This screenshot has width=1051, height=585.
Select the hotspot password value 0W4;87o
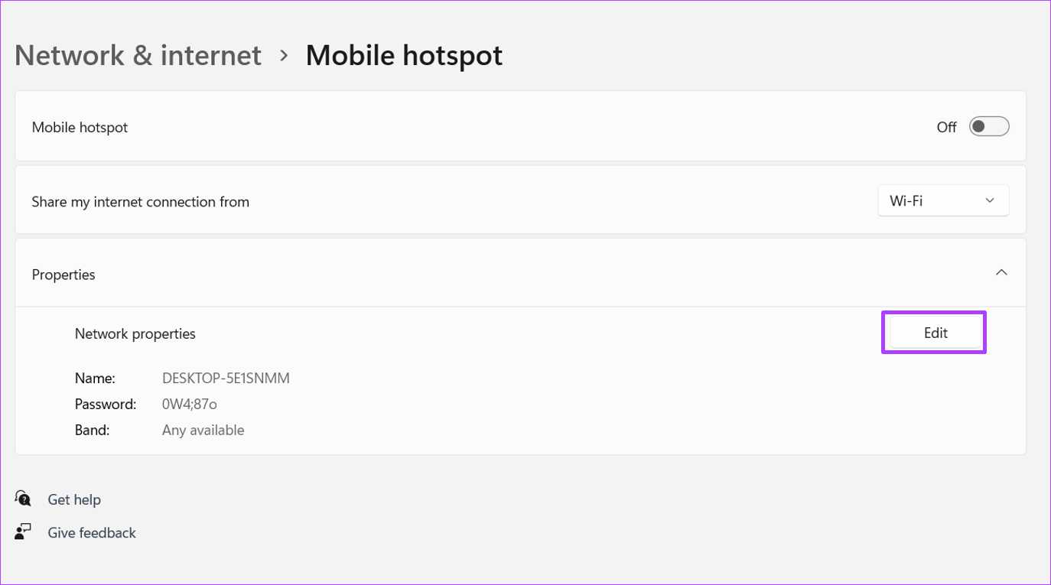190,405
